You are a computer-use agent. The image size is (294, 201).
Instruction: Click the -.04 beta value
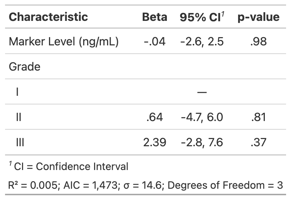coord(155,41)
